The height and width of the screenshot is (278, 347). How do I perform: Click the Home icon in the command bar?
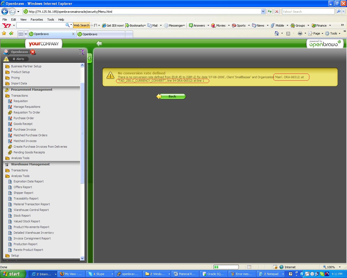(277, 33)
